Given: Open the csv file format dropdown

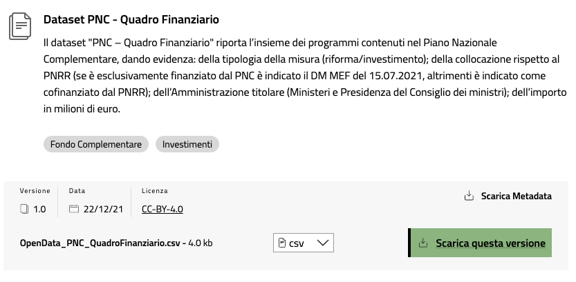Looking at the screenshot, I should click(x=304, y=243).
